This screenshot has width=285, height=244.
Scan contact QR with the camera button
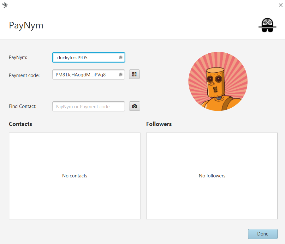(134, 106)
